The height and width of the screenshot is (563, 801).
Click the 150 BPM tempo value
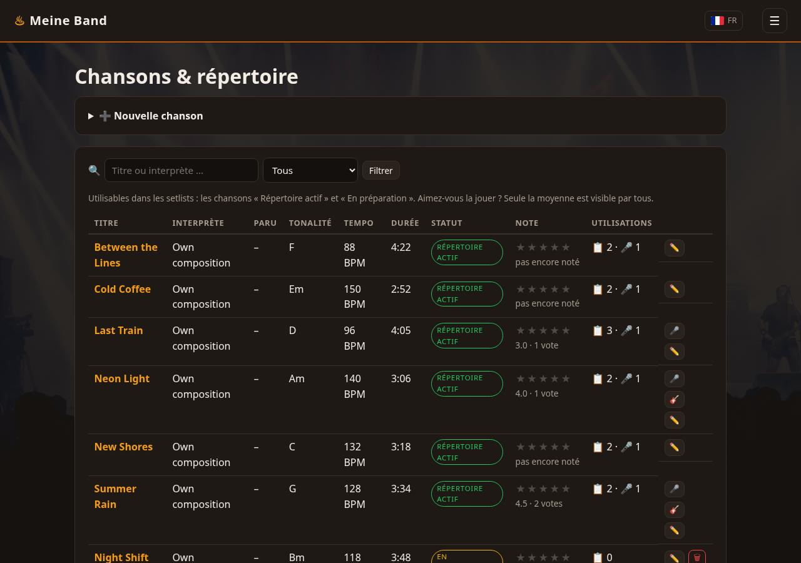coord(354,297)
